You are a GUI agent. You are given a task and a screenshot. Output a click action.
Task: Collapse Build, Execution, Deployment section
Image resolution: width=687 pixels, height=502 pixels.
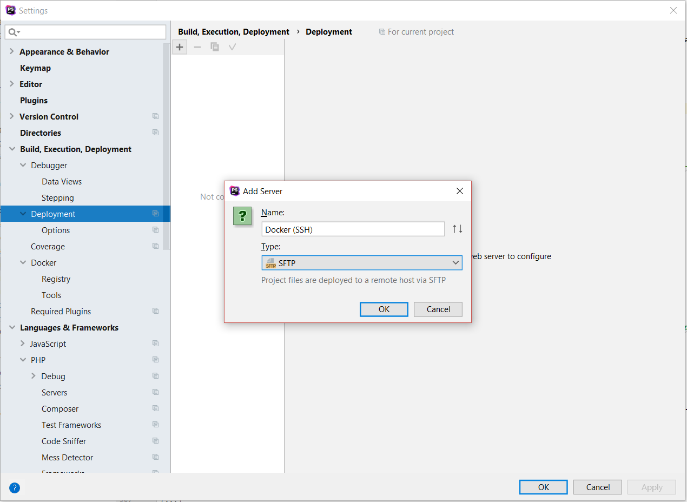point(12,149)
